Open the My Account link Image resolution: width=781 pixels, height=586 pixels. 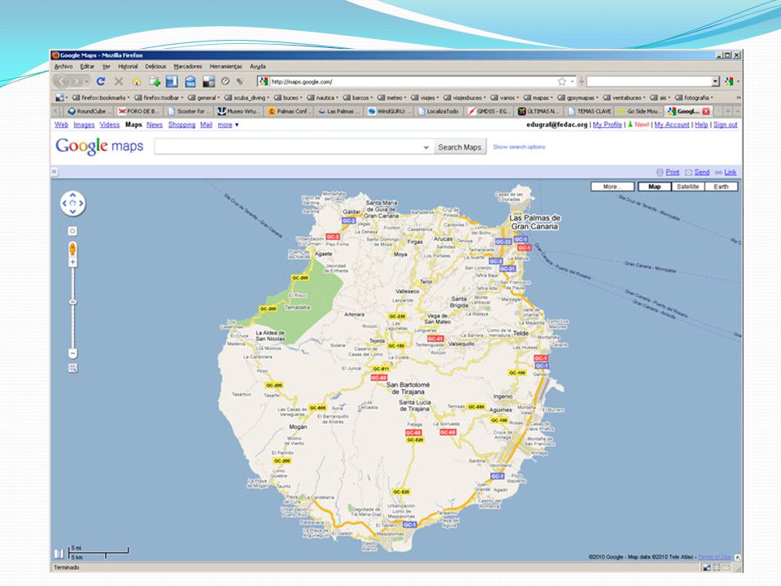pos(672,125)
